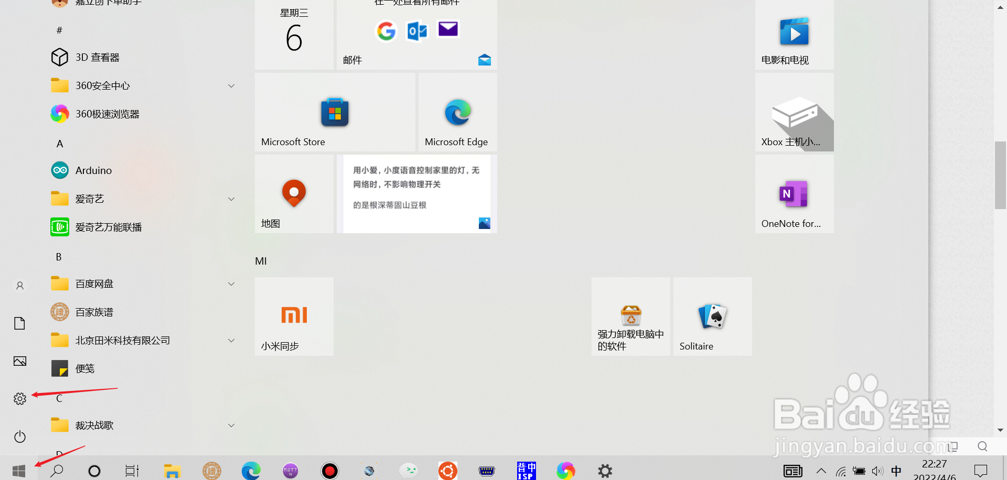
Task: Open Task View on taskbar
Action: [132, 471]
